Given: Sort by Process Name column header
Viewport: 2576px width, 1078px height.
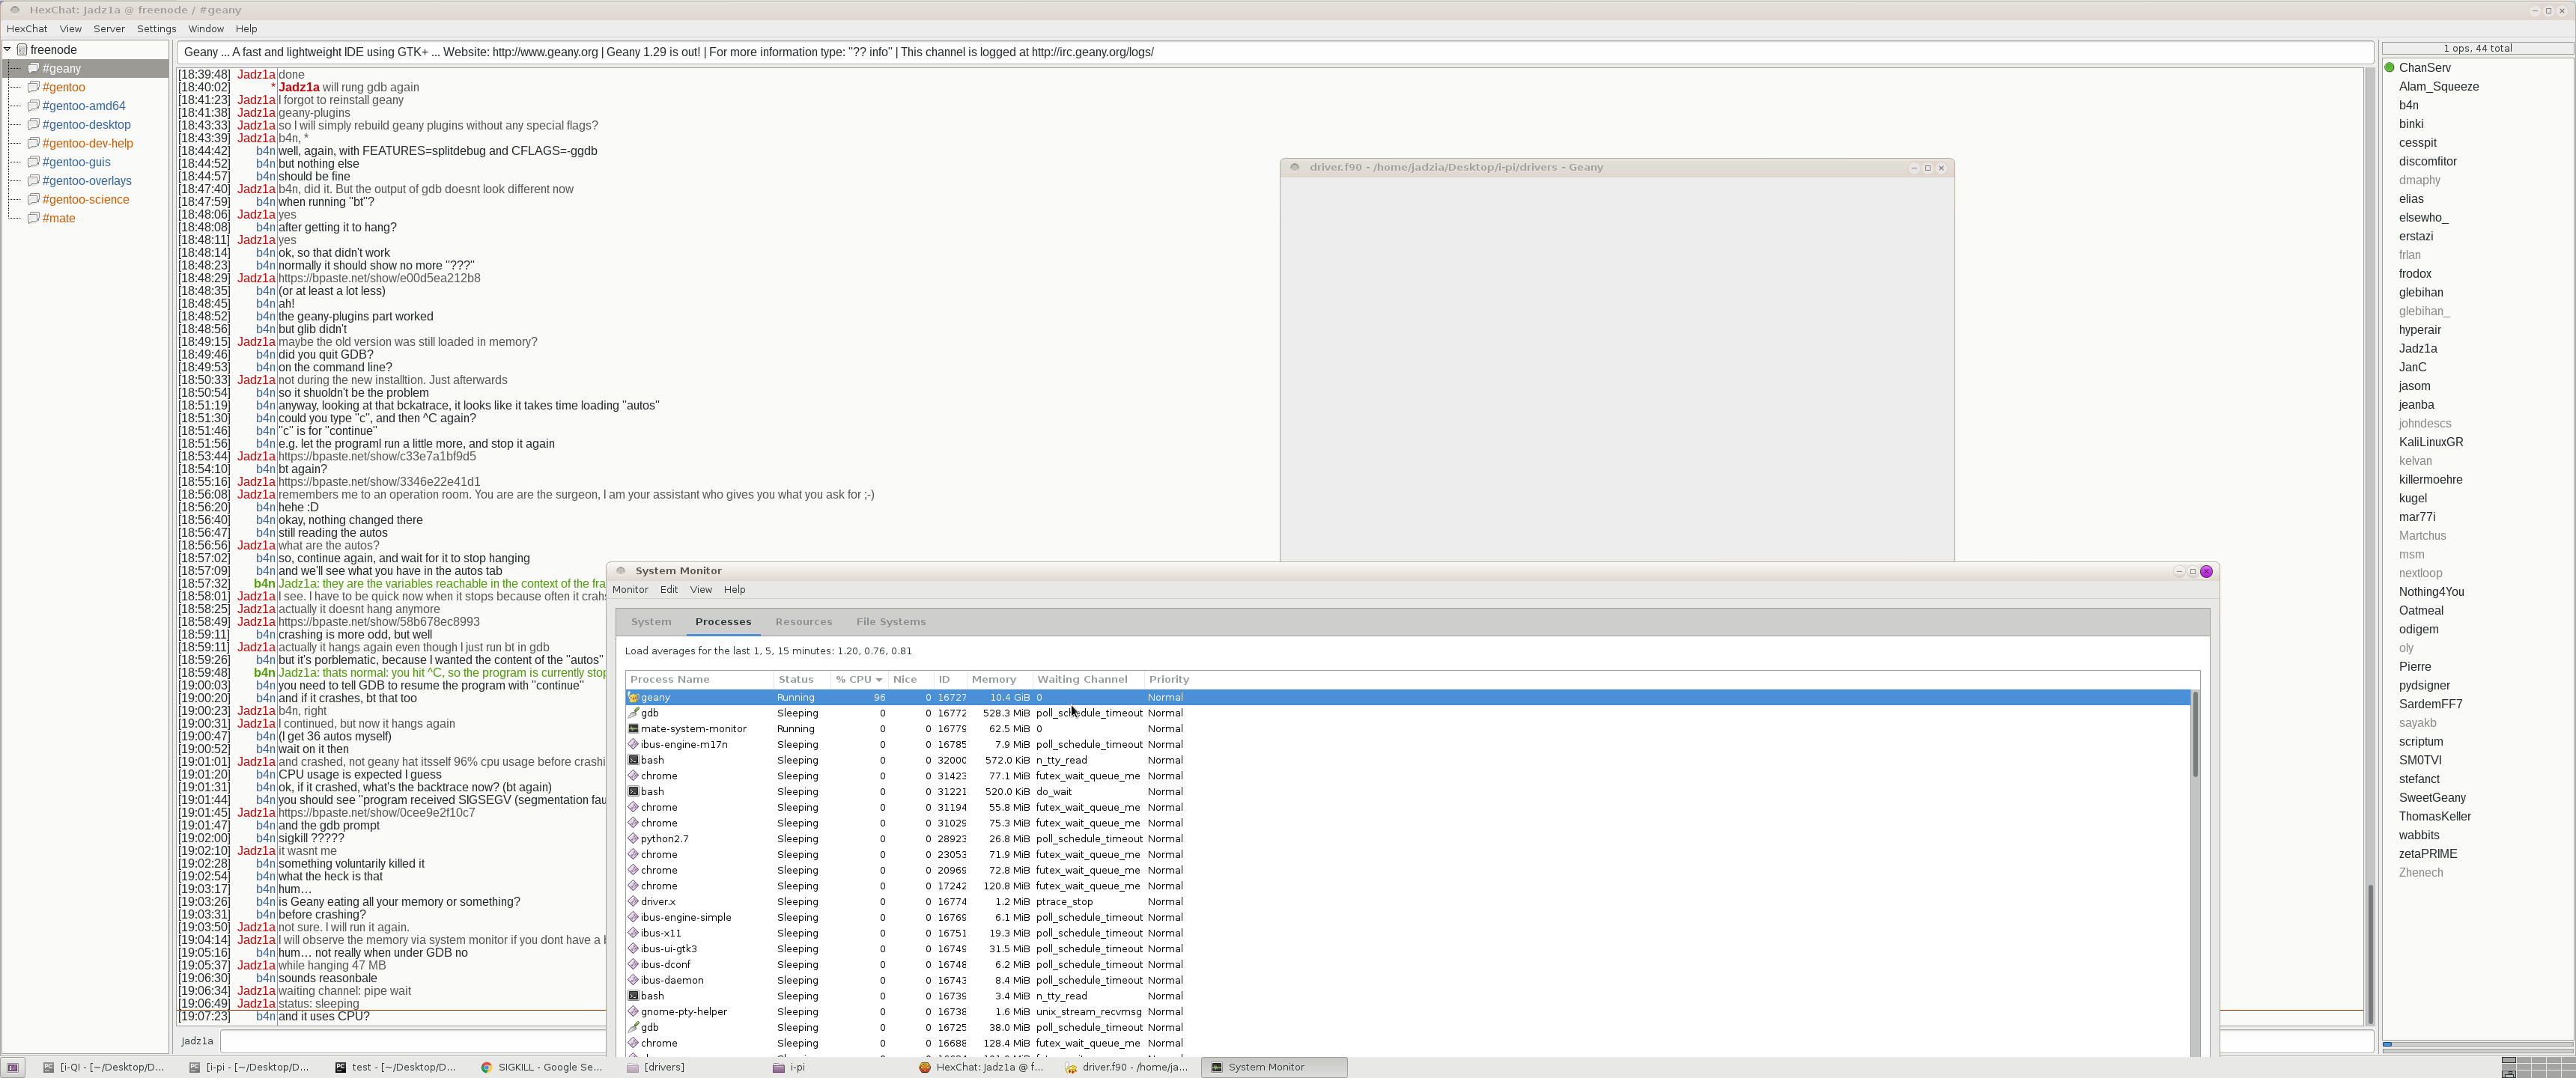Looking at the screenshot, I should 700,680.
